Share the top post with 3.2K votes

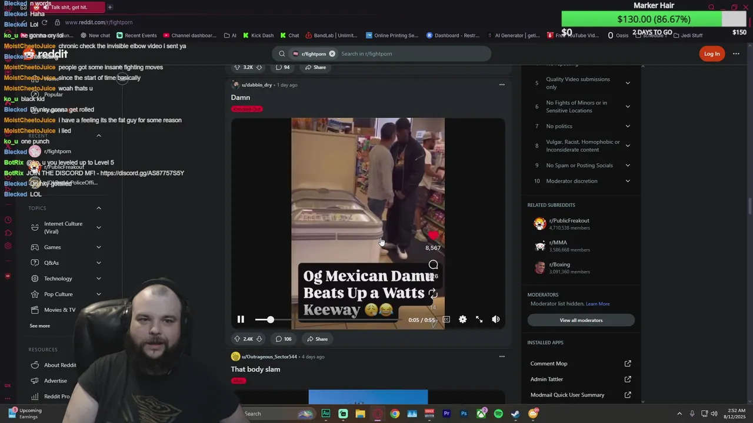tap(315, 68)
